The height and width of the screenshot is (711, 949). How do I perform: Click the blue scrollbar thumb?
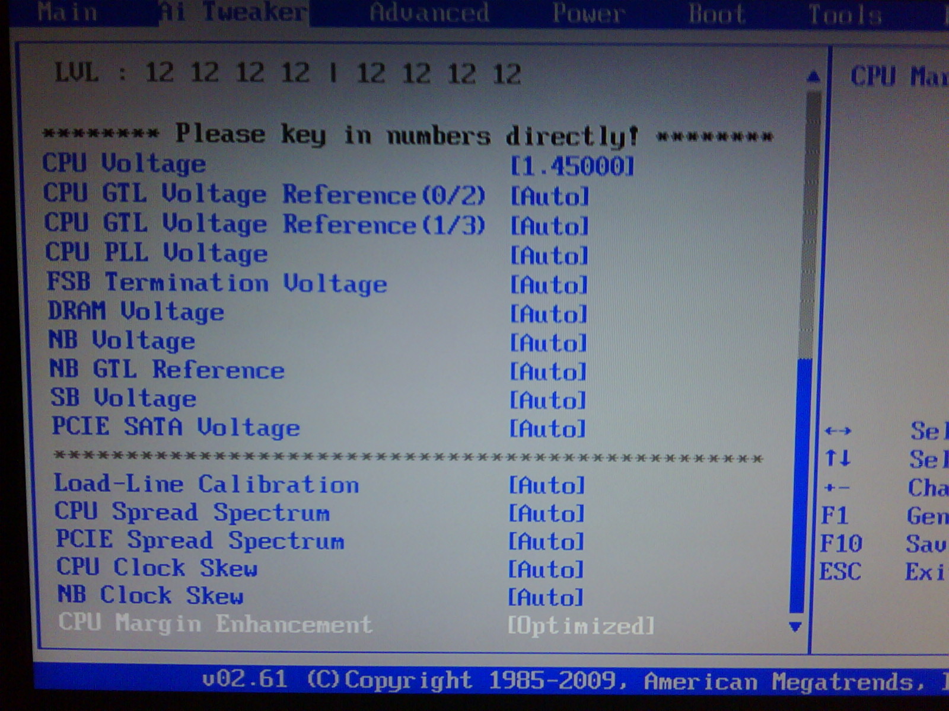tap(801, 486)
